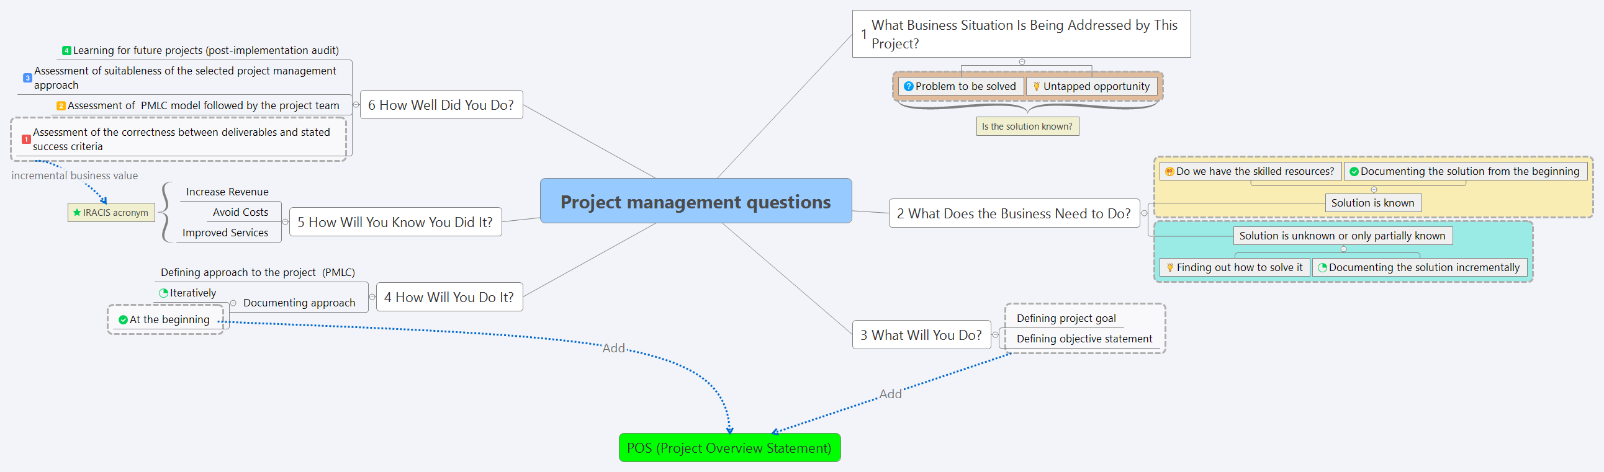
Task: Click the incremental business value relationship label
Action: point(74,176)
